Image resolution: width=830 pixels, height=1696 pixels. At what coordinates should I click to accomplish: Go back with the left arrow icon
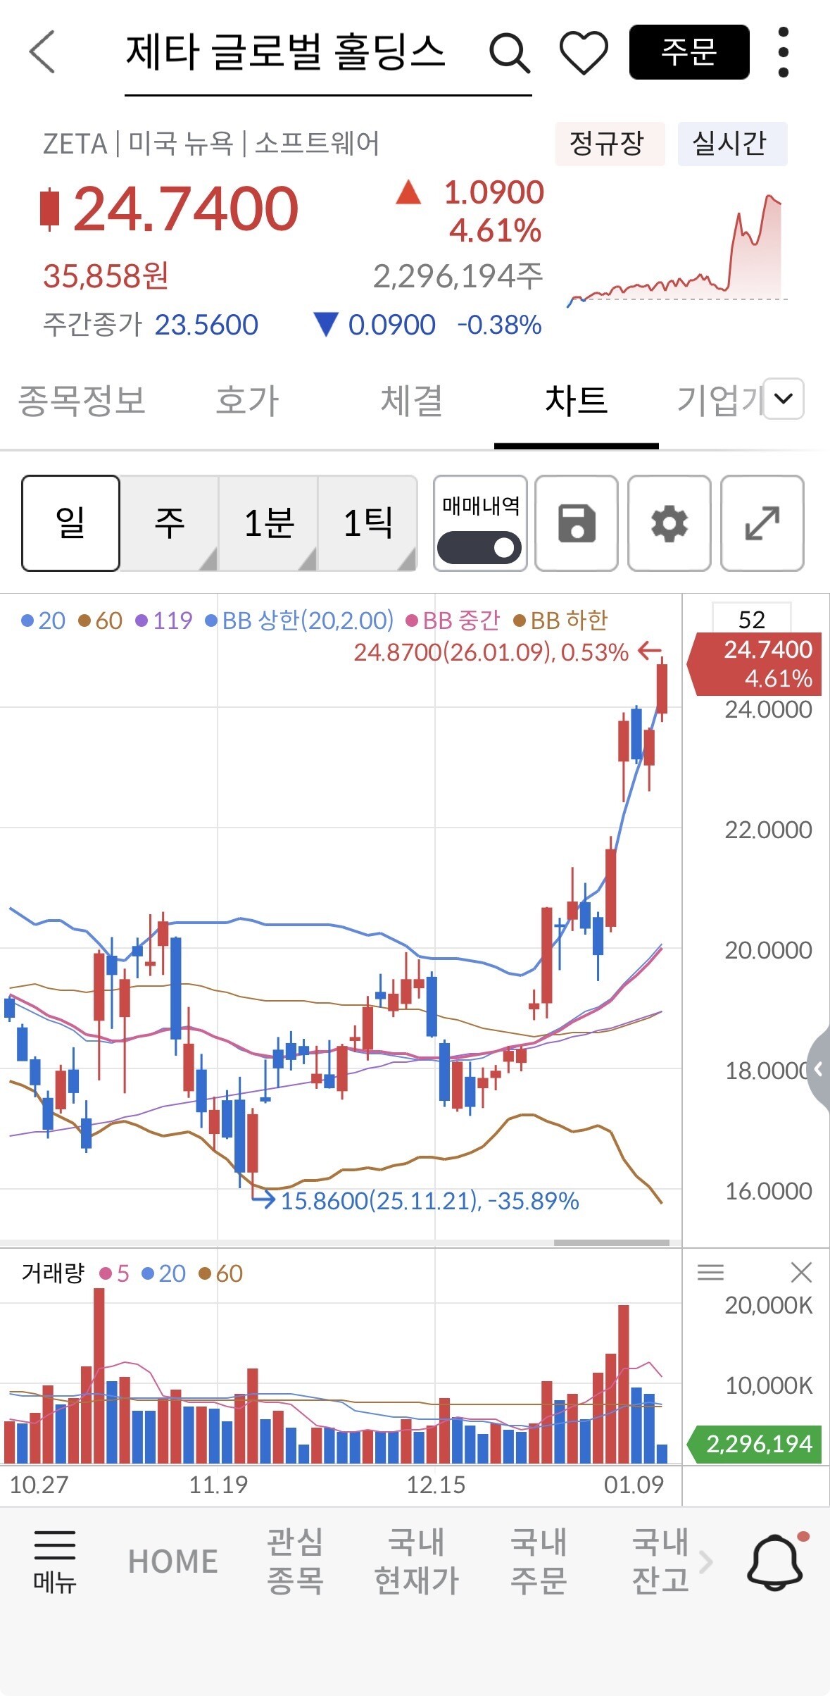(x=42, y=51)
